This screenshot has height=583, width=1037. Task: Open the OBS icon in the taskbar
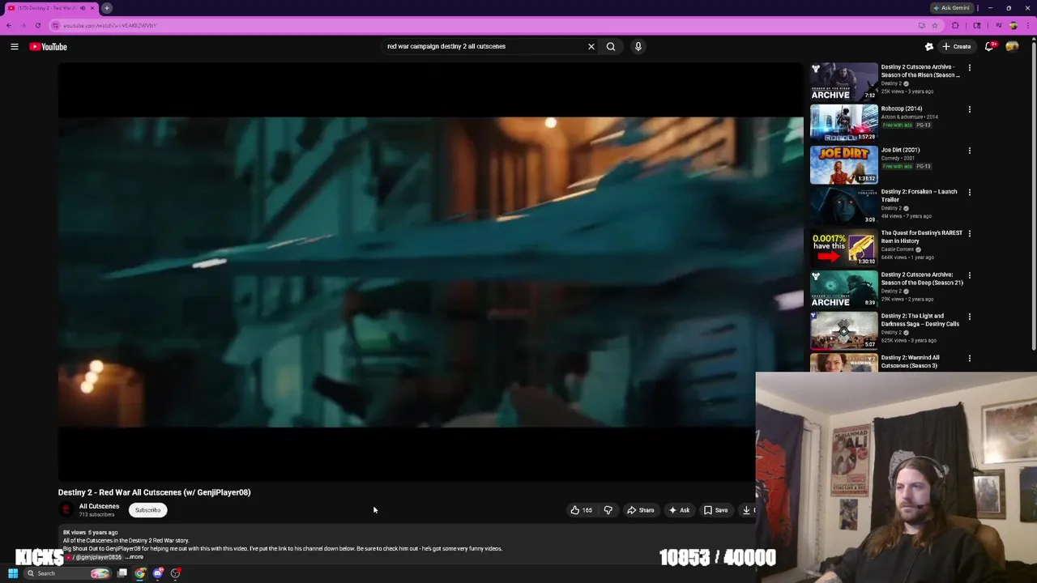tap(176, 573)
